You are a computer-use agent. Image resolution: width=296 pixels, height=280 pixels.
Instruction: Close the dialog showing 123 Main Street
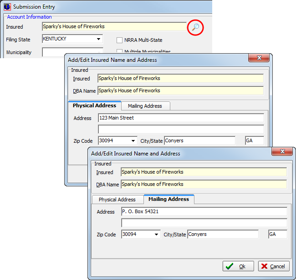point(260,59)
